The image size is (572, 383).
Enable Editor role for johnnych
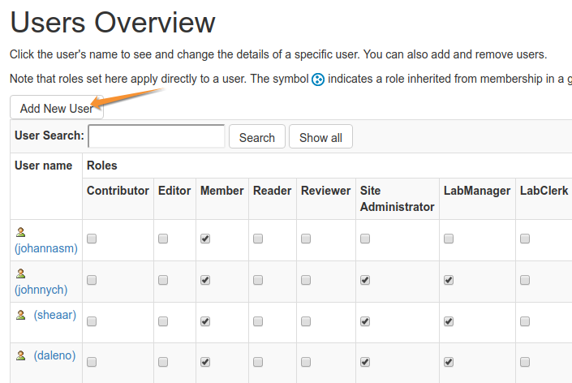(x=163, y=280)
